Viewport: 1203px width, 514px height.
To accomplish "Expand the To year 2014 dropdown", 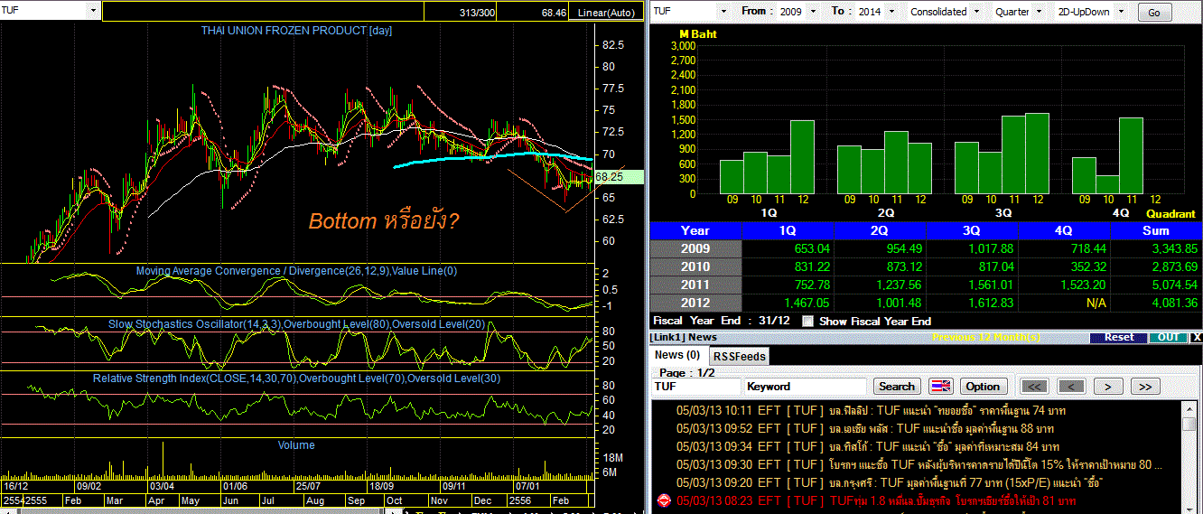I will point(891,12).
